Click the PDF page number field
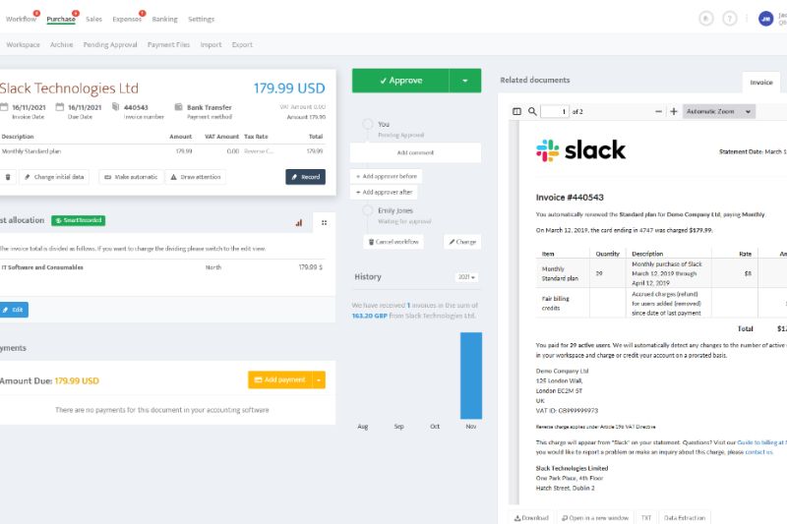 coord(555,111)
